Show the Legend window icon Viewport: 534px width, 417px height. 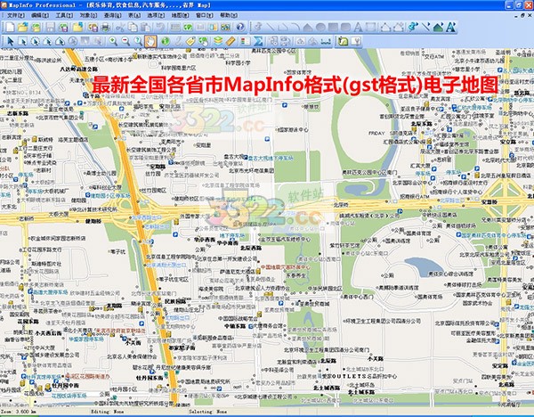[245, 41]
